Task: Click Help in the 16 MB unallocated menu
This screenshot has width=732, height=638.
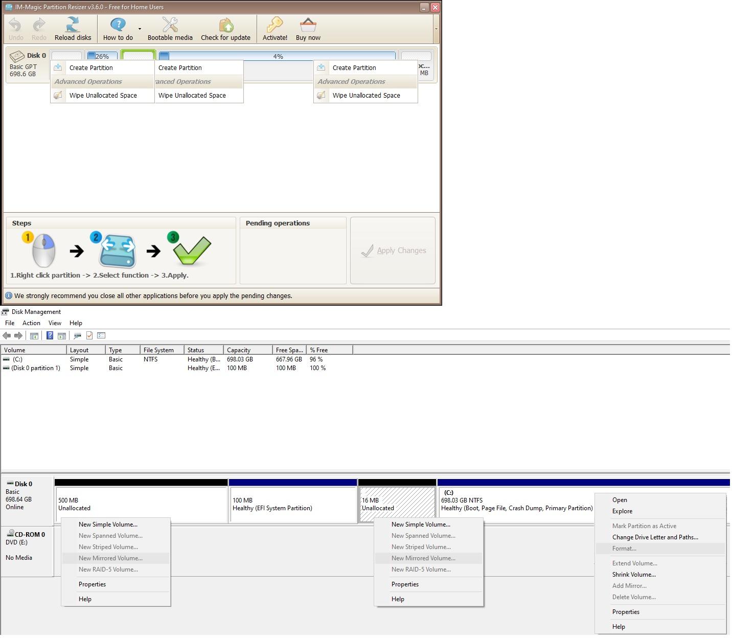Action: pos(428,599)
